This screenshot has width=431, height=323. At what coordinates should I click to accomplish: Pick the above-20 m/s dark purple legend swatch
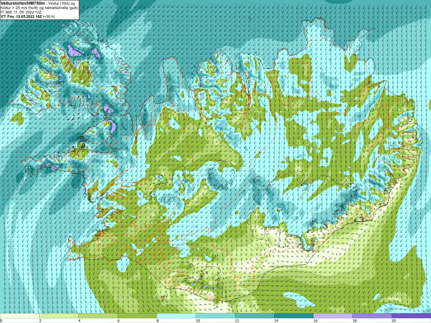pyautogui.click(x=411, y=316)
